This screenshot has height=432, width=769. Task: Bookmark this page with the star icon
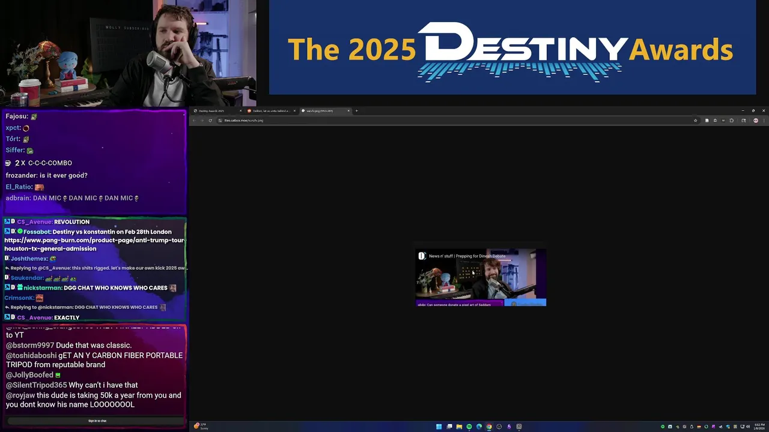696,121
